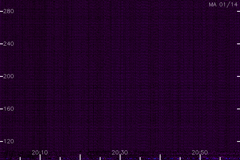The width and height of the screenshot is (240, 160).
Task: Click the time tick mark below 20:10
Action: [x=40, y=157]
